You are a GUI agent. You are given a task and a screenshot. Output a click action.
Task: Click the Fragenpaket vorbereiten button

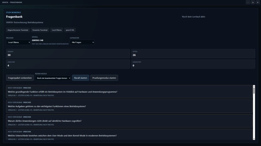point(20,78)
